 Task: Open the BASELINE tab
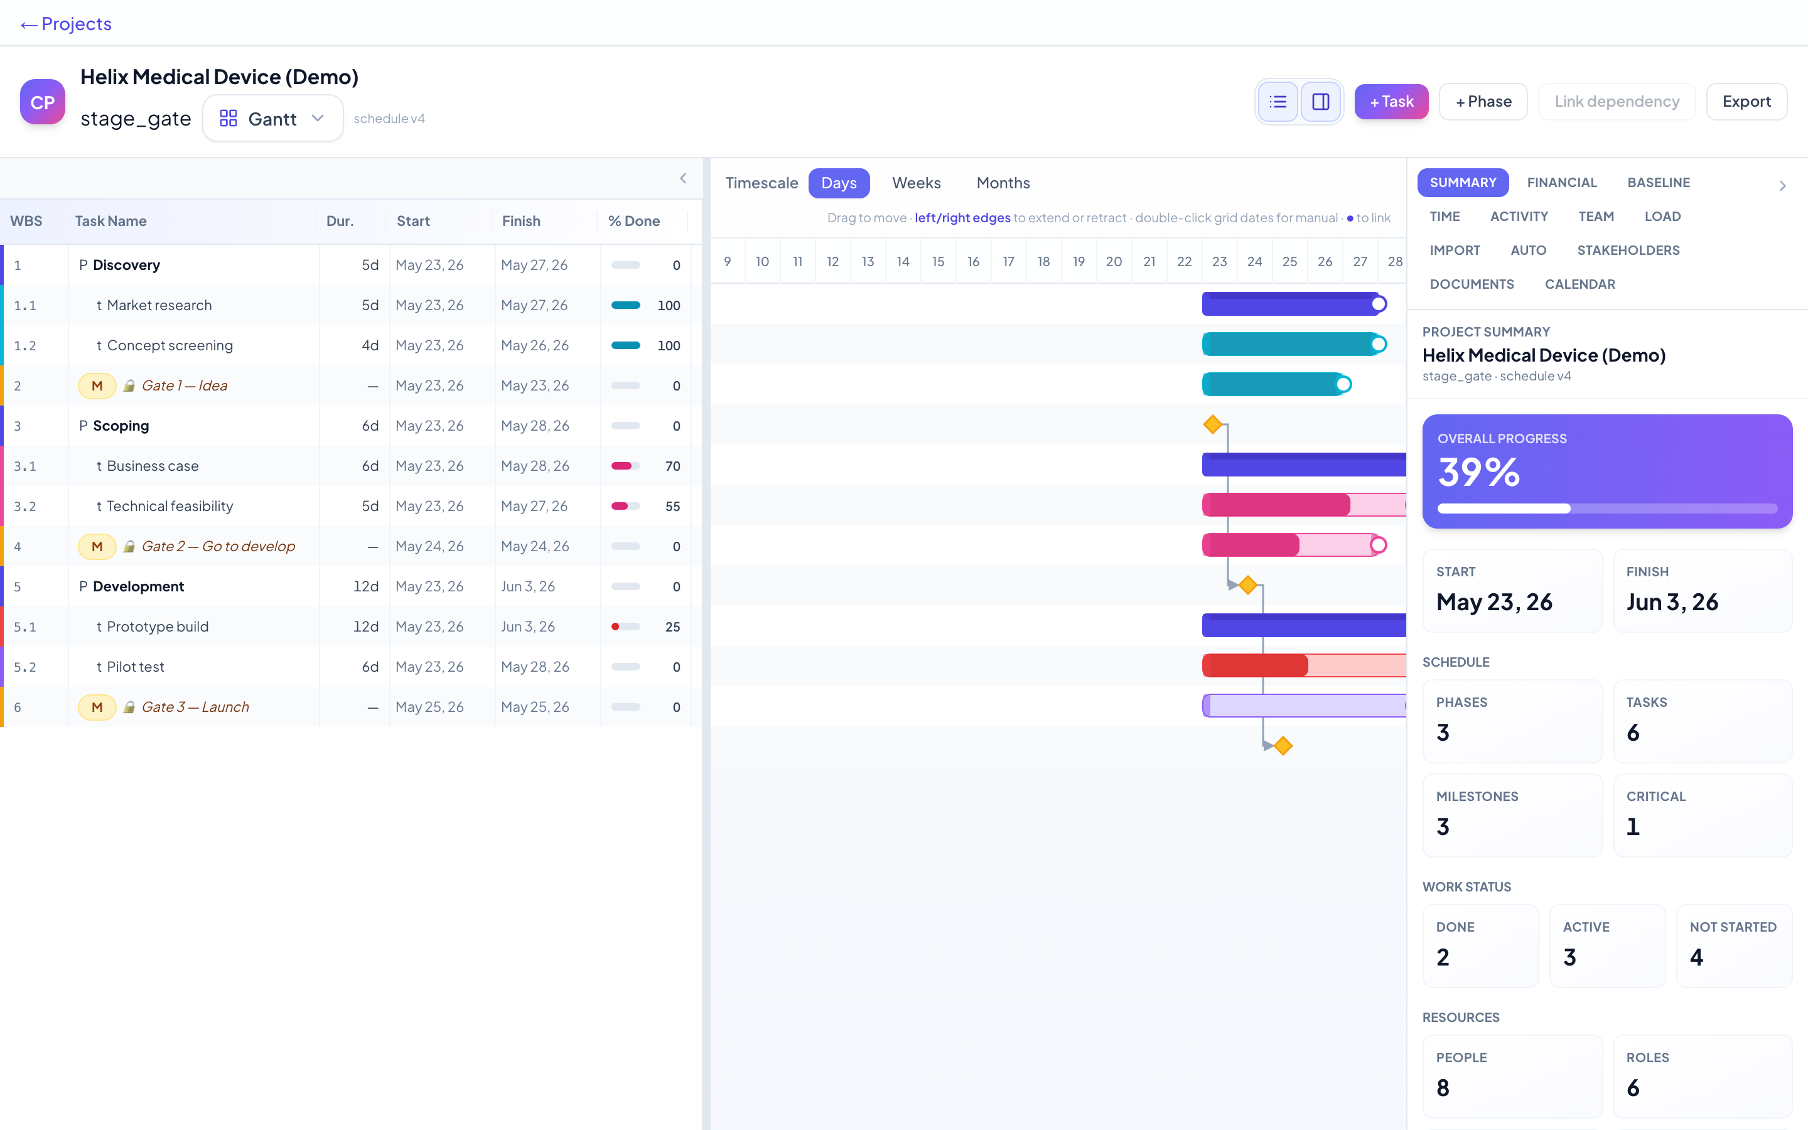(1658, 182)
